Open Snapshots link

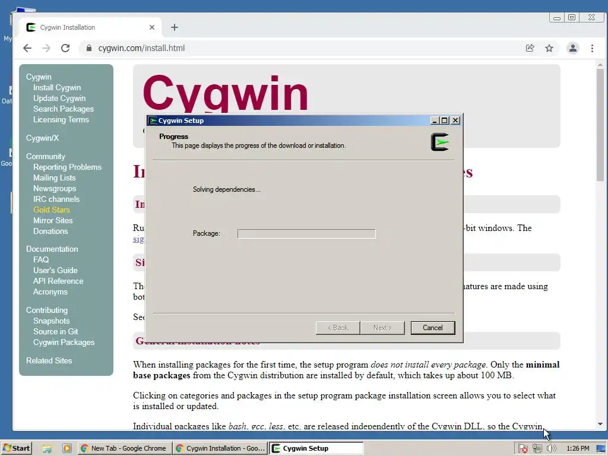52,321
